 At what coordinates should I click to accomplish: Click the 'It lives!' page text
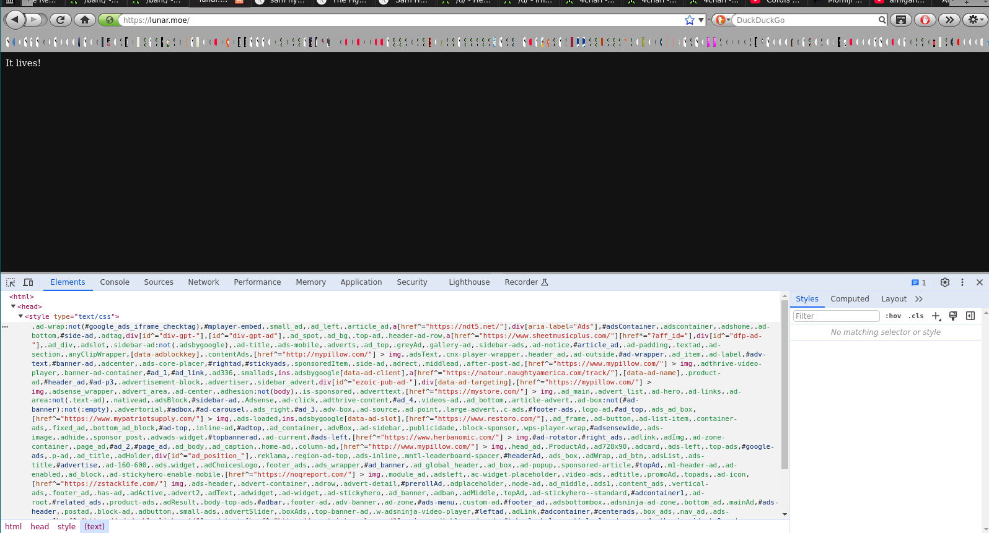[23, 63]
